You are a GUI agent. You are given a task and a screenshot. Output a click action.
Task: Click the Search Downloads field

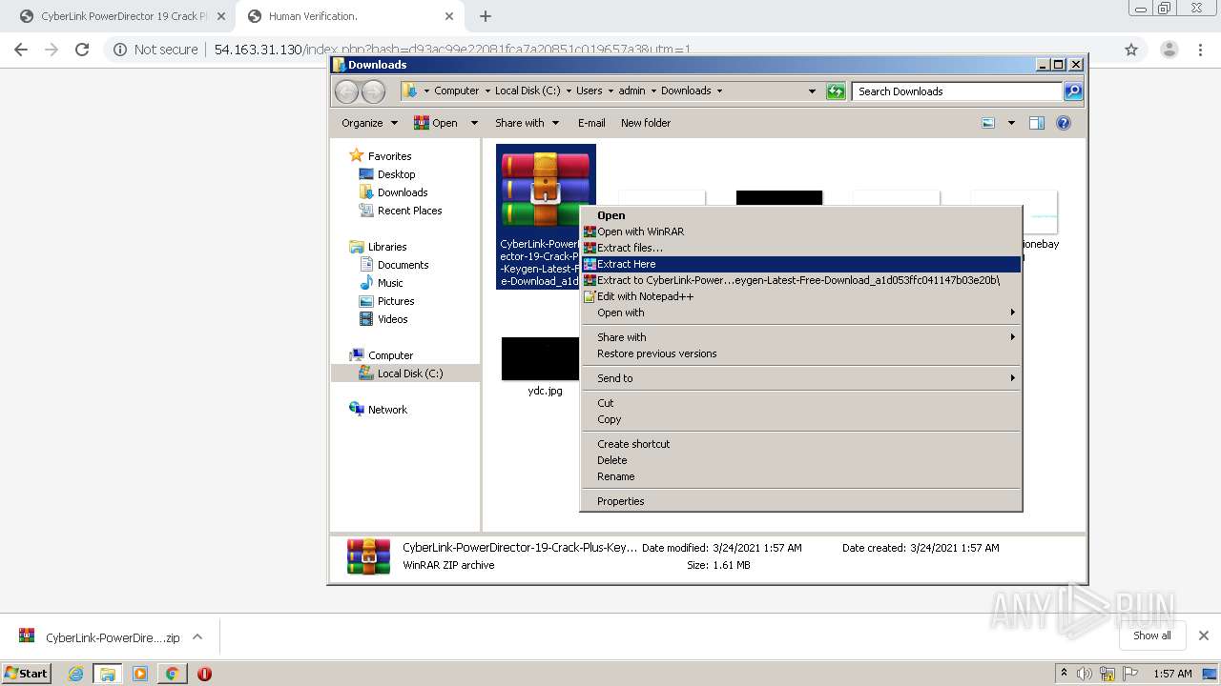click(x=957, y=91)
